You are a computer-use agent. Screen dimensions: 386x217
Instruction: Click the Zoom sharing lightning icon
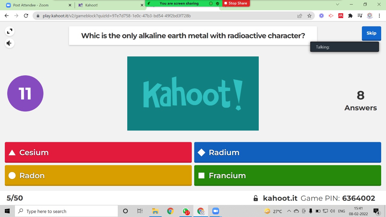click(149, 3)
